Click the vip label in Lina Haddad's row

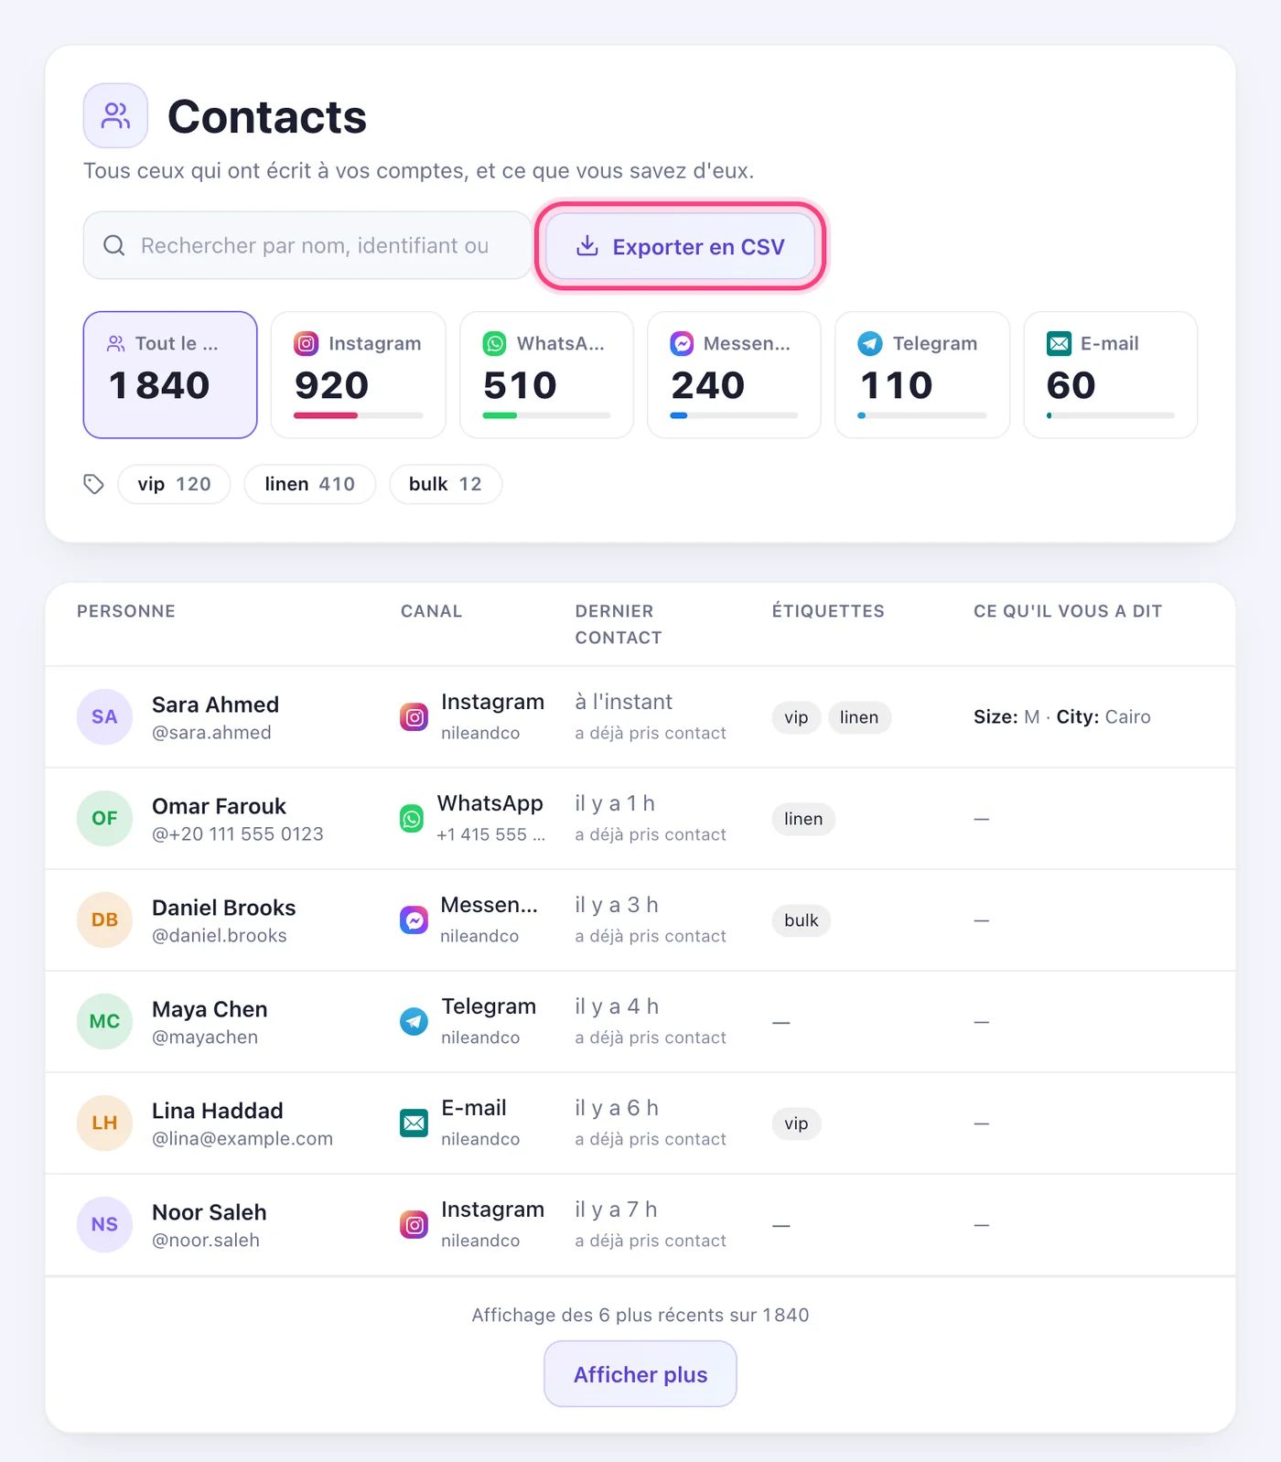click(796, 1123)
